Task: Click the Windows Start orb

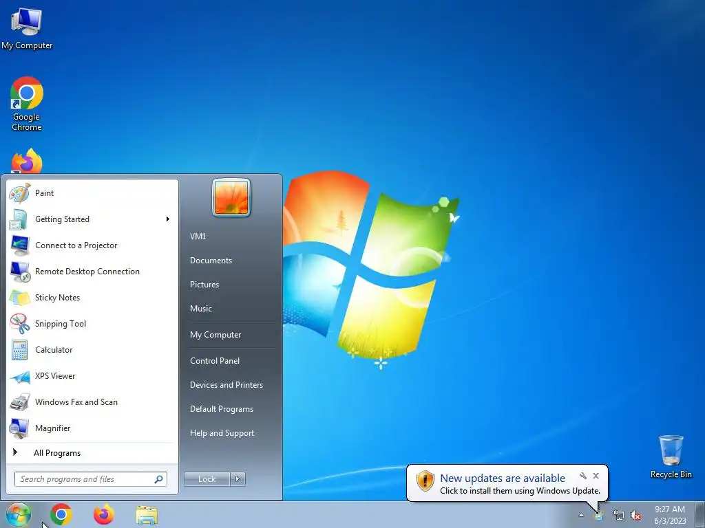Action: [x=19, y=514]
